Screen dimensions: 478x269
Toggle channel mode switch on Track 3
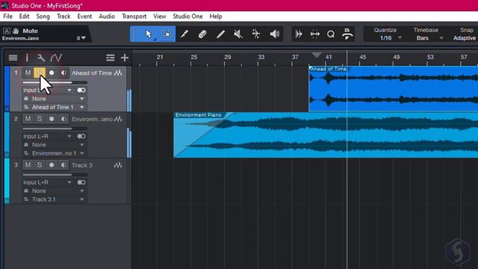[x=81, y=182]
